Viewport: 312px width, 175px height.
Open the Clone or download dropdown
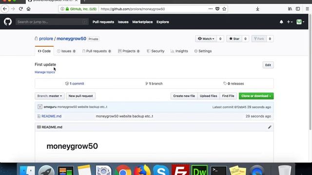(256, 96)
